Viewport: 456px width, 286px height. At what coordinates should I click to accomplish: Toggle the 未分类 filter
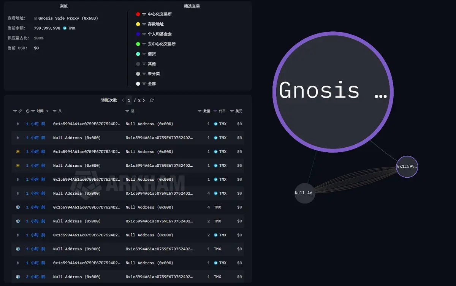(149, 73)
